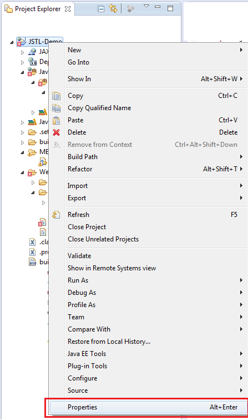Collapse the META folder node
The height and width of the screenshot is (420, 248).
(x=22, y=152)
